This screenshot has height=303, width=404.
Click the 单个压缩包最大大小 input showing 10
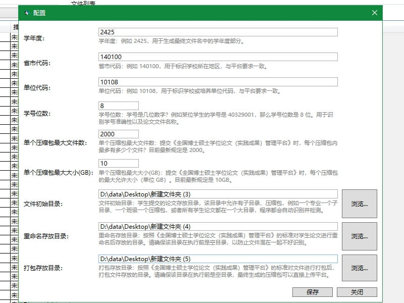(x=117, y=163)
